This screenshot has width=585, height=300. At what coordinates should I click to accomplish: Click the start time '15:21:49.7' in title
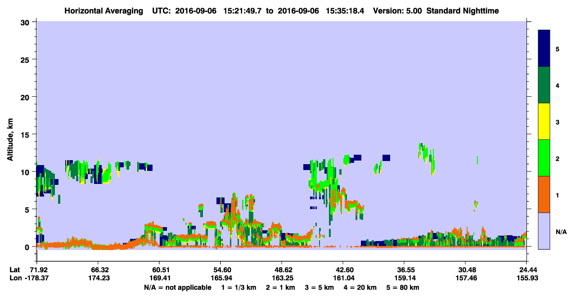(x=243, y=10)
